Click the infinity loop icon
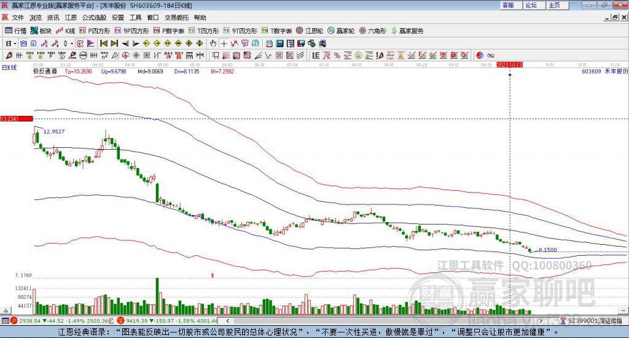The height and width of the screenshot is (338, 629). [491, 56]
